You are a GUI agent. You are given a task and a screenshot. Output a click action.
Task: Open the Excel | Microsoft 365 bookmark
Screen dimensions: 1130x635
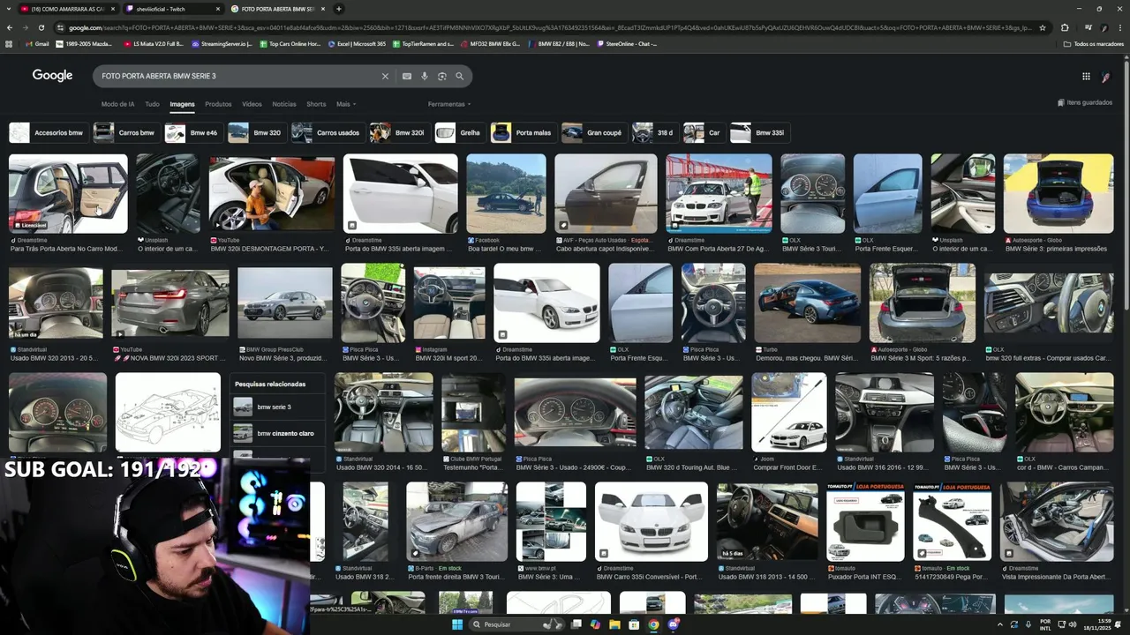pyautogui.click(x=358, y=43)
